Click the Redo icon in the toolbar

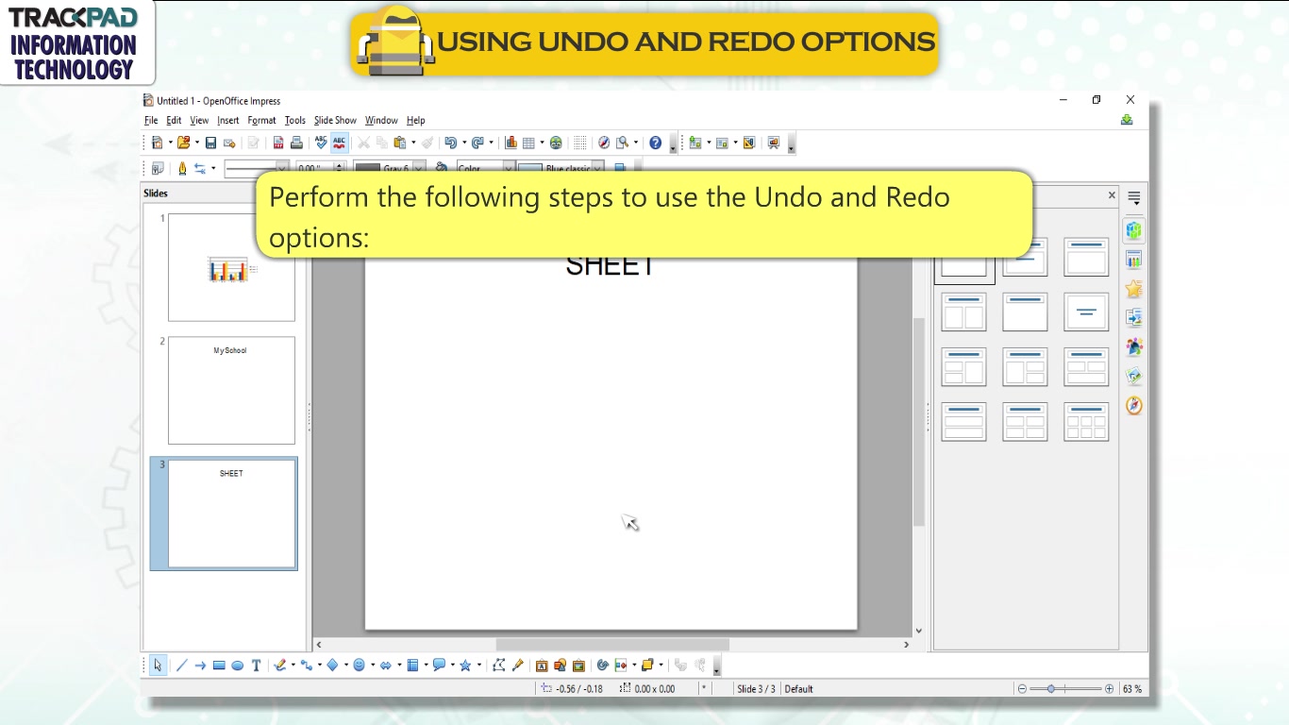coord(477,143)
